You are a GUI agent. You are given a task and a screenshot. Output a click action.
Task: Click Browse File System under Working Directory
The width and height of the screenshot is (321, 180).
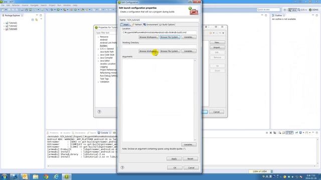click(170, 51)
